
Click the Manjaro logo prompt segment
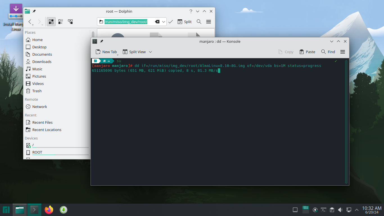95,61
